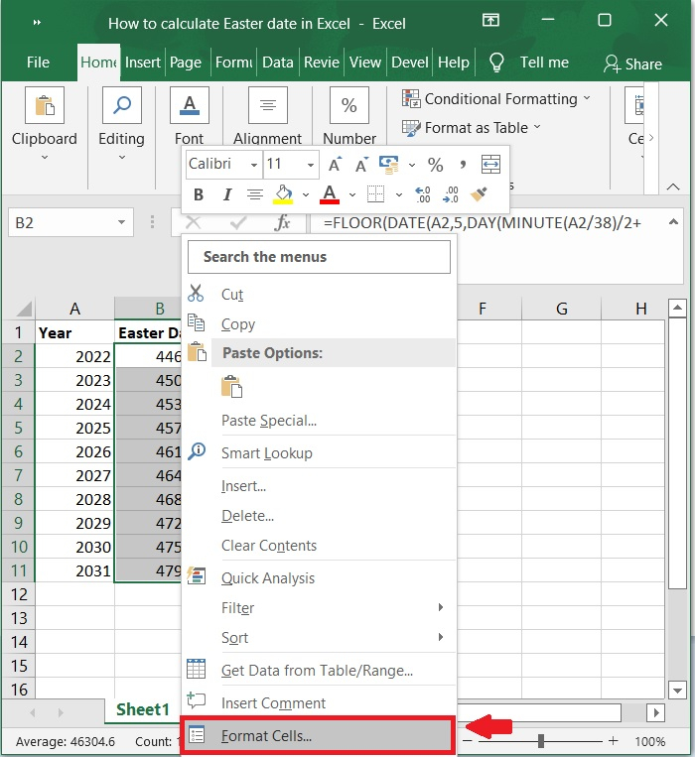The image size is (695, 757).
Task: Choose Get Data from Table/Range
Action: coord(320,670)
